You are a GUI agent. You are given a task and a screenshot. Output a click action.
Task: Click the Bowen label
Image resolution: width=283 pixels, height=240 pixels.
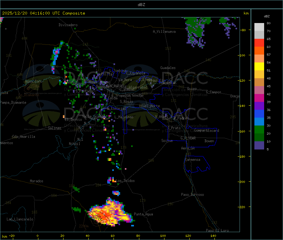209,141
